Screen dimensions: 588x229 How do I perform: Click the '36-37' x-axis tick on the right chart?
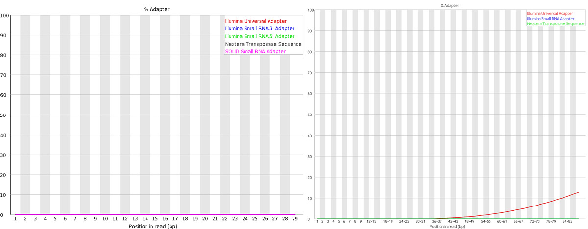point(437,222)
